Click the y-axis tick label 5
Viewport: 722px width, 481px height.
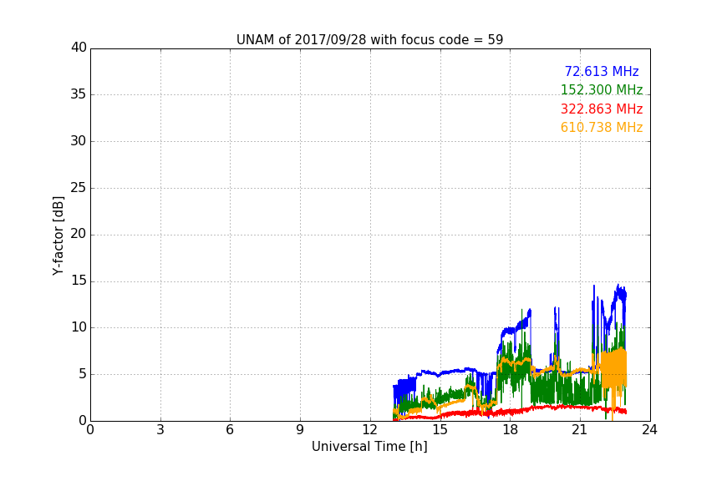[x=83, y=374]
